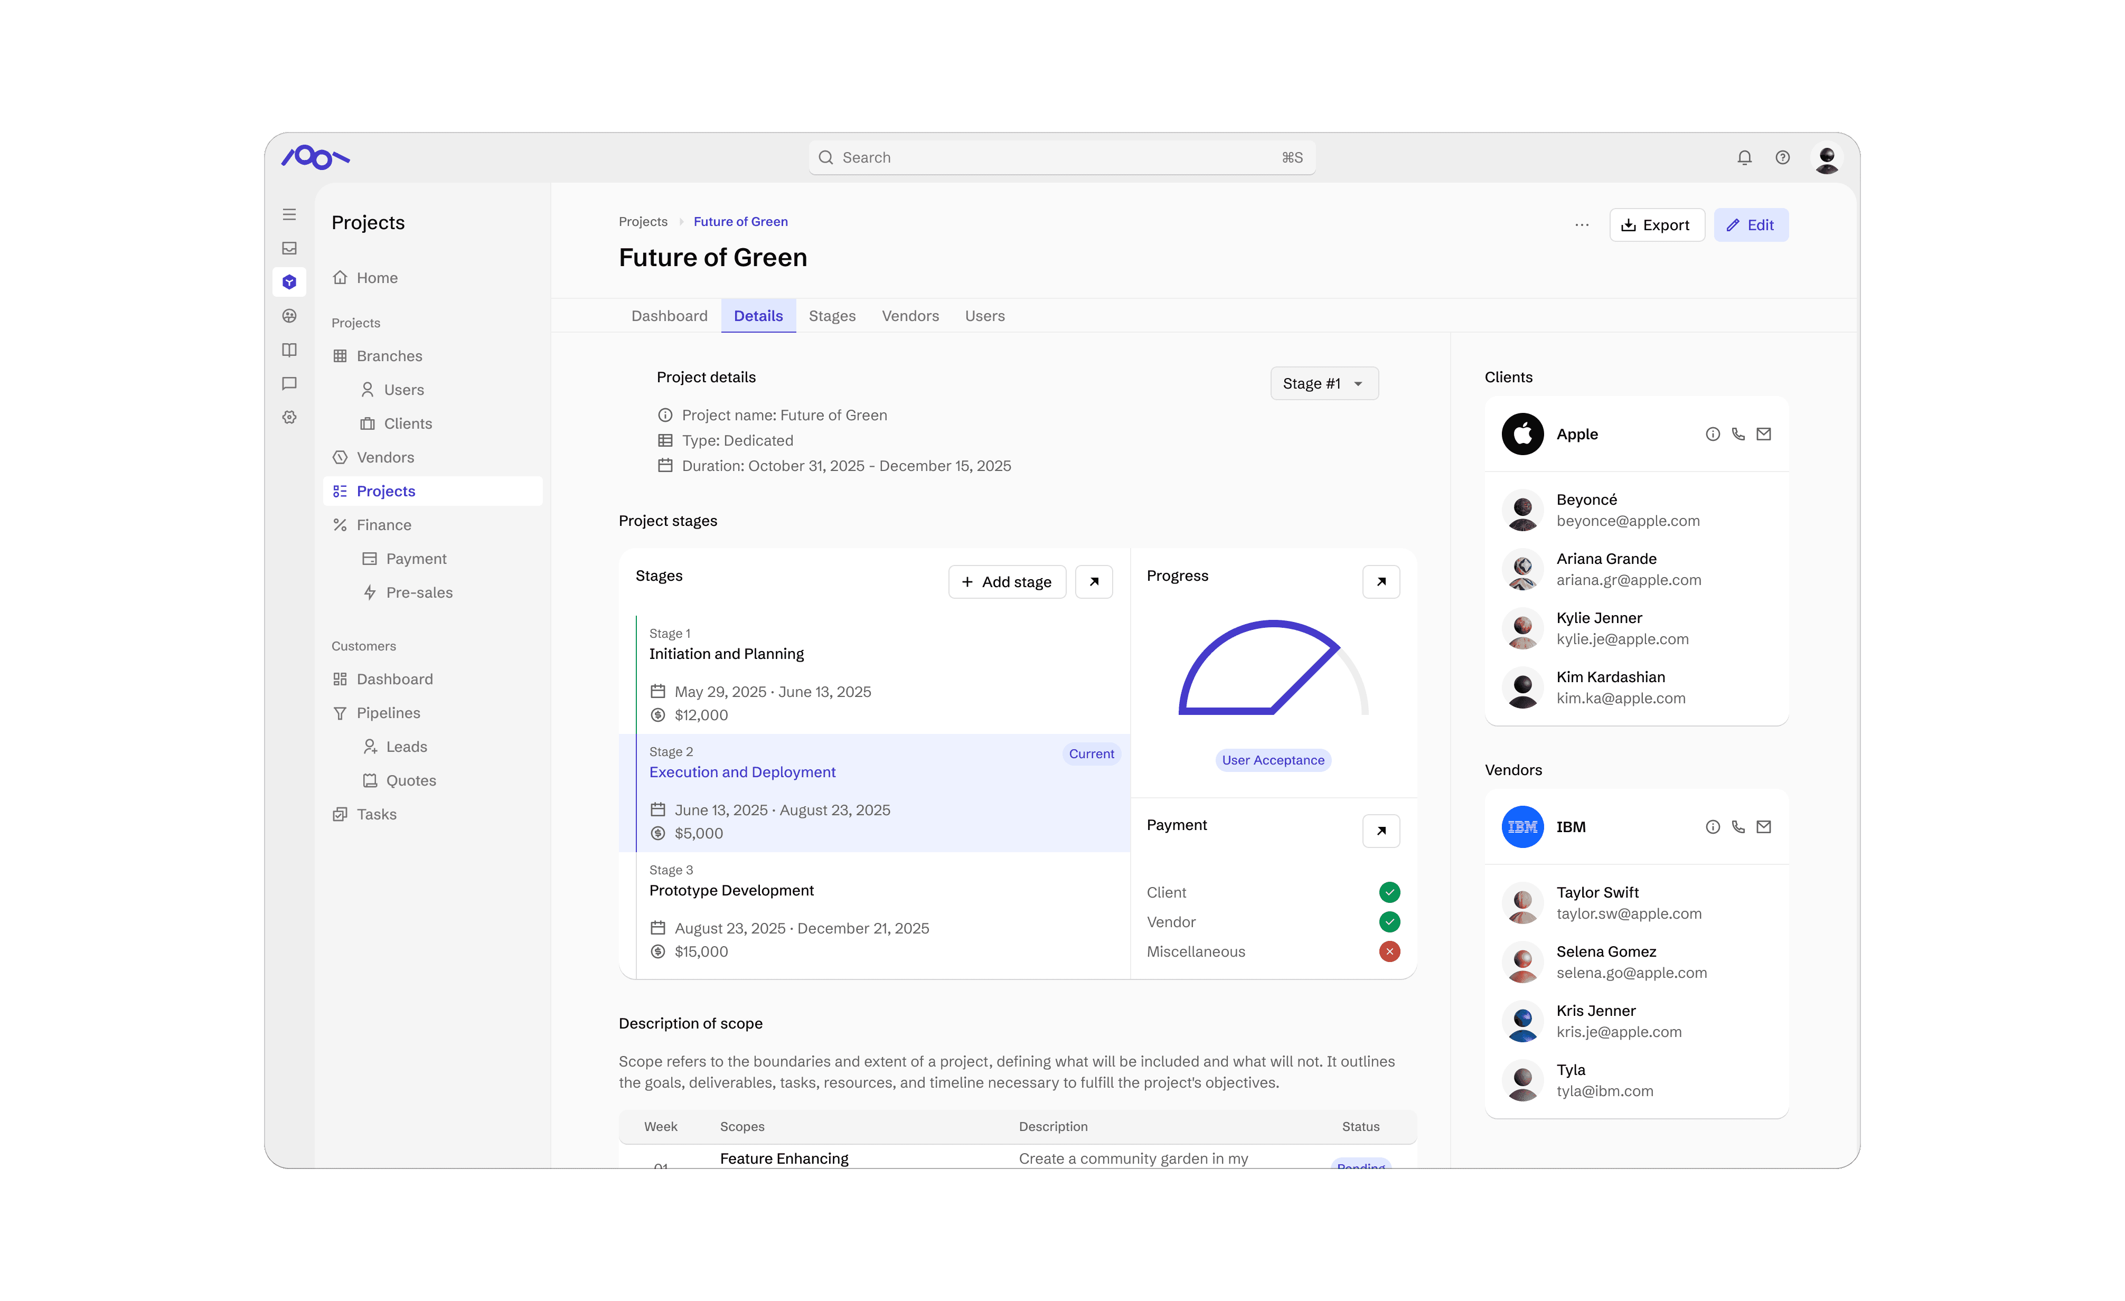This screenshot has width=2125, height=1301.
Task: Click the Add stage button
Action: click(x=1007, y=582)
